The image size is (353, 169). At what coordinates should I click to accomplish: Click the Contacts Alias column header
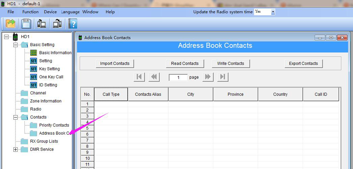[x=148, y=94]
